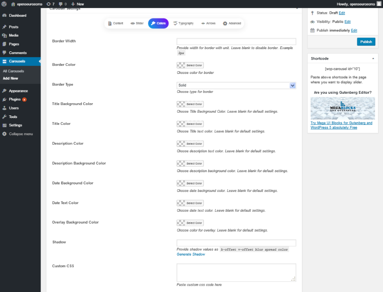Click the plus New icon in admin bar
Screen dimensions: 383x292
[x=73, y=4]
